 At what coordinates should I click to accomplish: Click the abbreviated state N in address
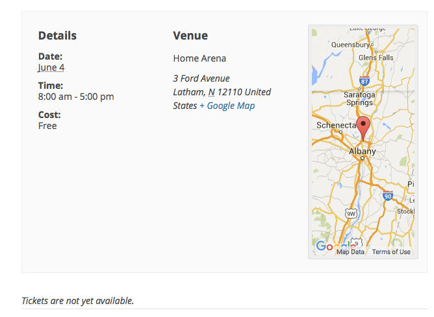click(211, 92)
